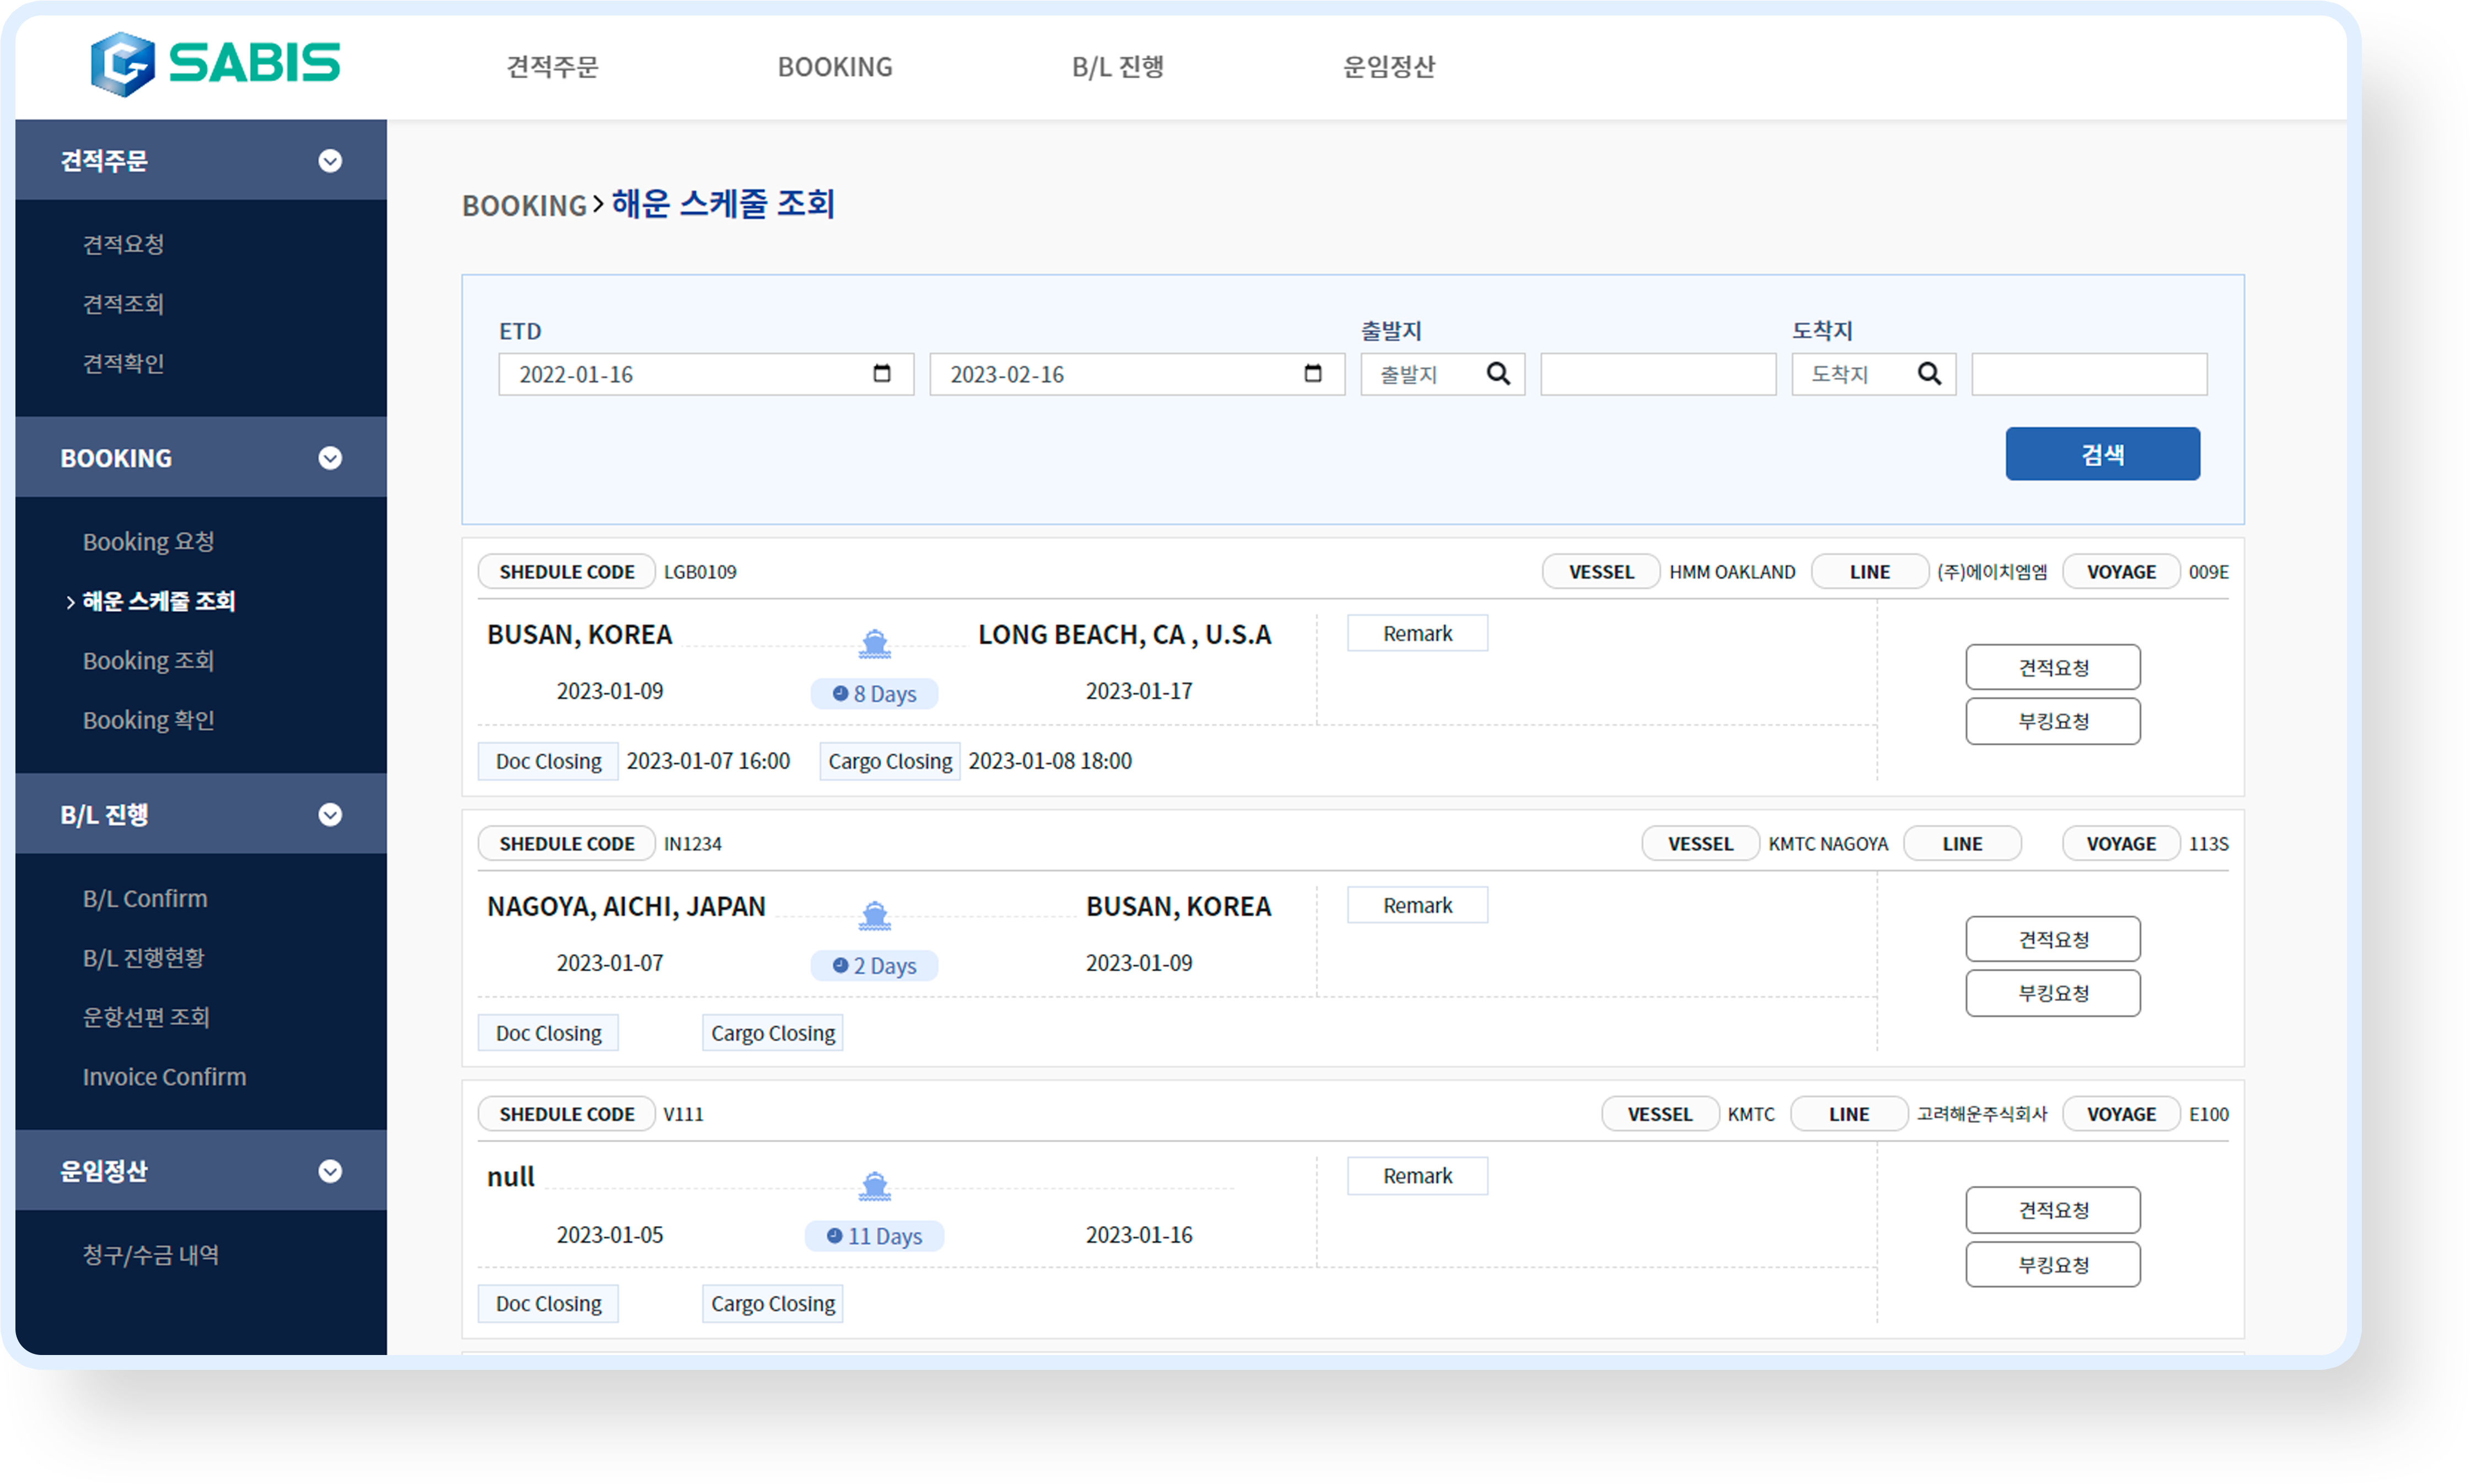The height and width of the screenshot is (1484, 2470).
Task: Open 운임정산 in the top navigation
Action: point(1389,67)
